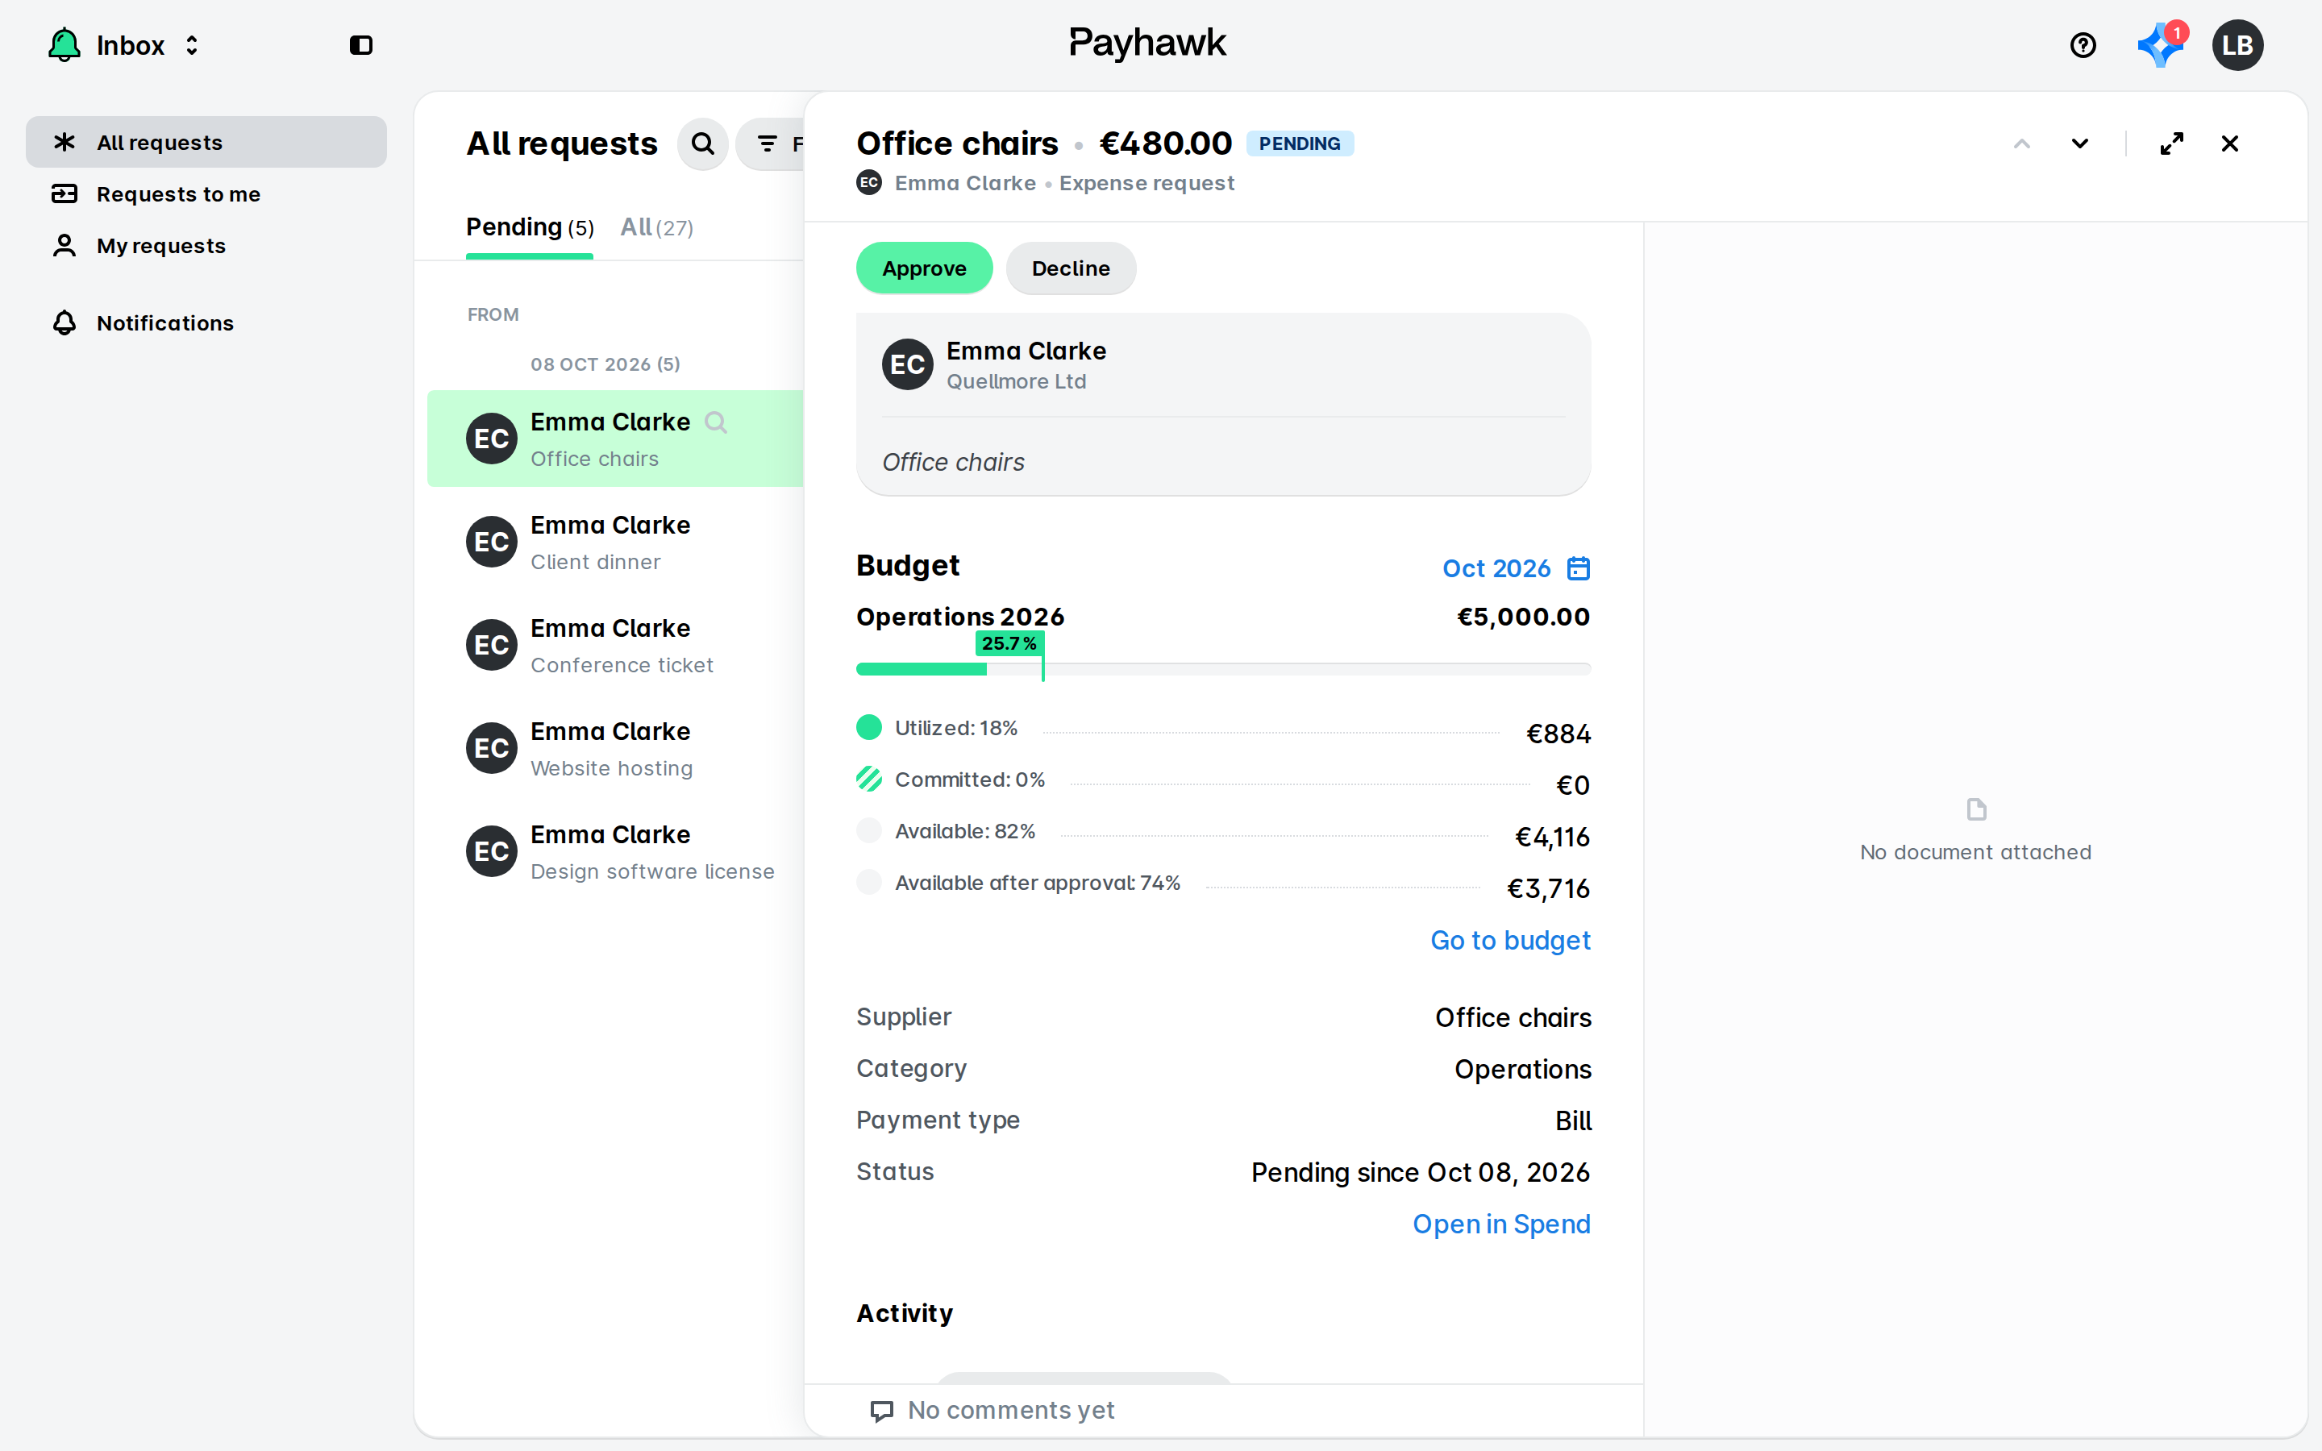Open the Inbox switcher dropdown

[192, 45]
